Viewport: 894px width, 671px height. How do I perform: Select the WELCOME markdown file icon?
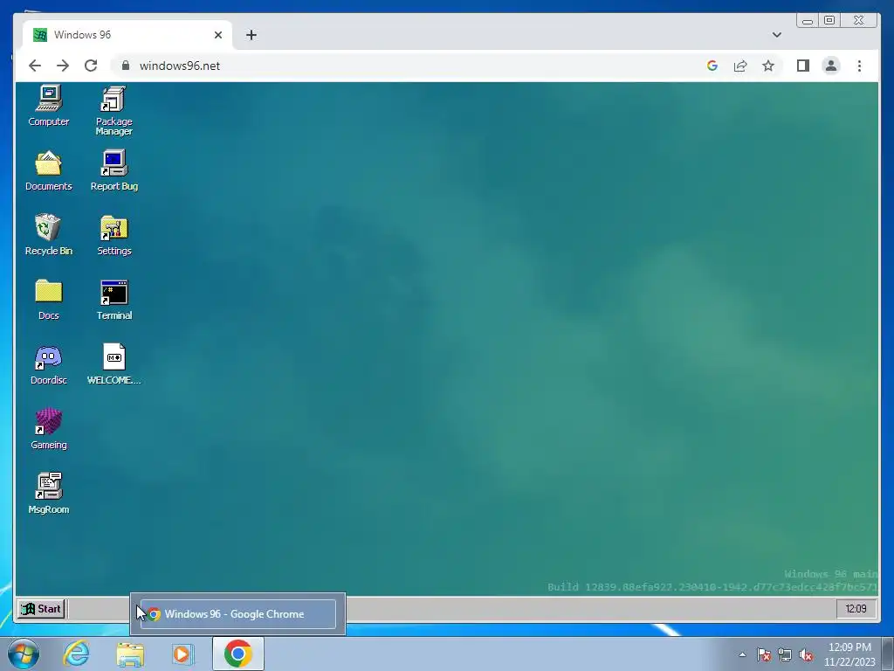114,364
